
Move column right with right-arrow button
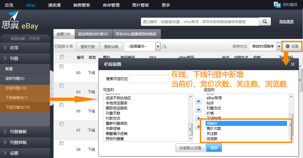point(198,101)
